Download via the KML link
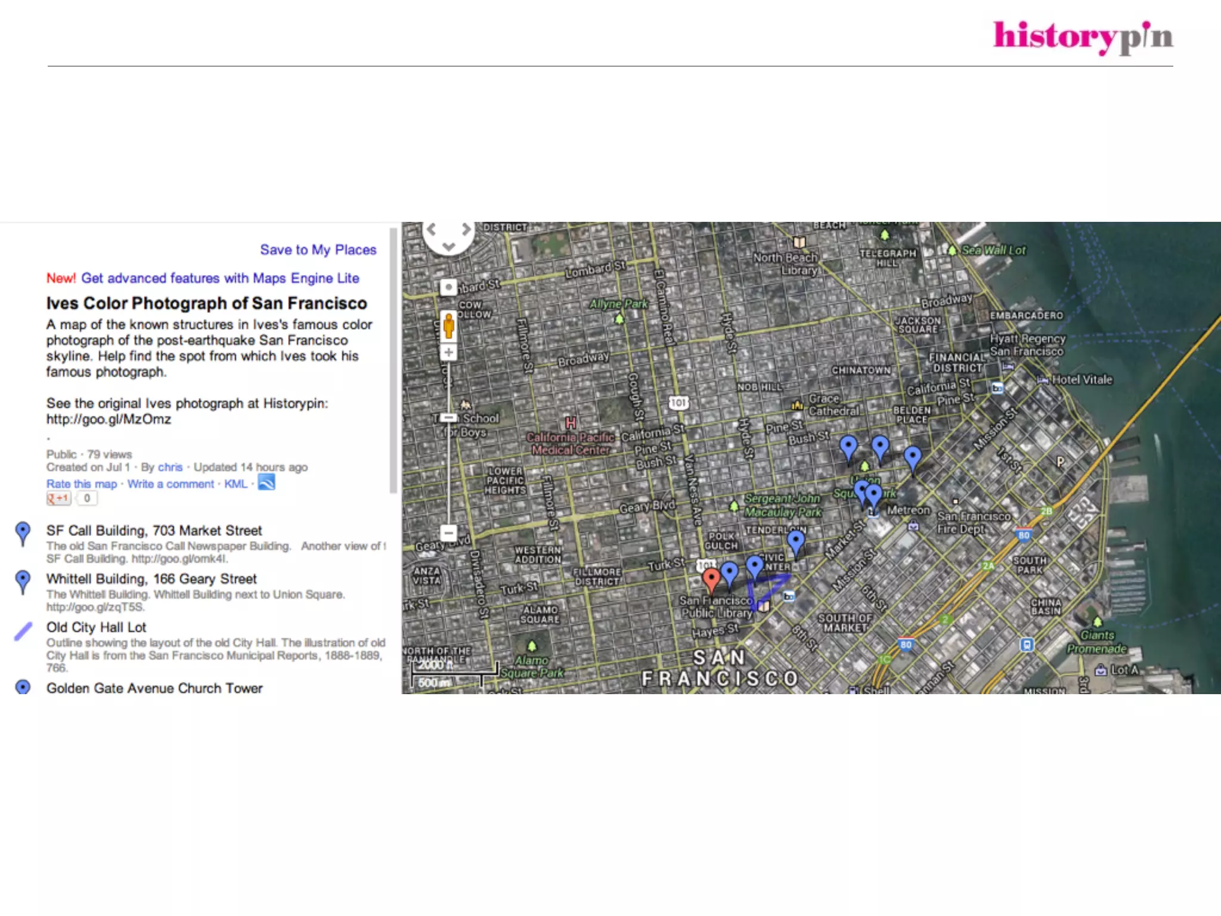This screenshot has width=1221, height=916. (x=235, y=484)
